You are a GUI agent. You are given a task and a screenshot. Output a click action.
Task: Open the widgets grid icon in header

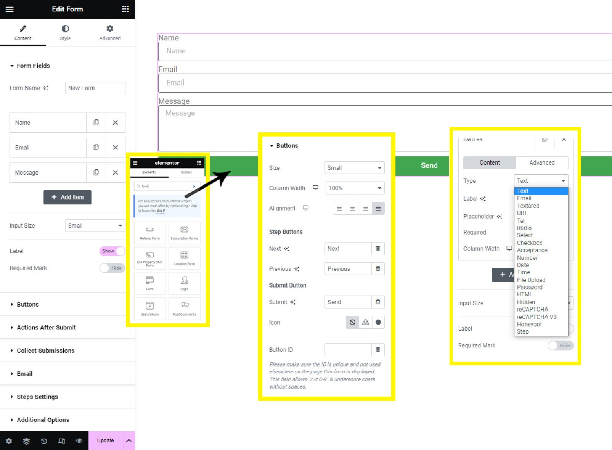pos(125,9)
